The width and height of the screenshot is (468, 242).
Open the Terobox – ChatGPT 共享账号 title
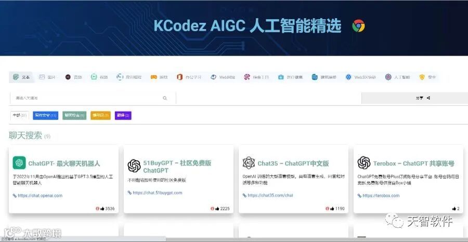coord(413,163)
